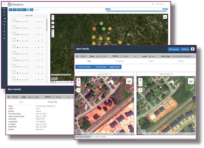Click the layers icon on the main map
The width and height of the screenshot is (204, 148).
coord(165,17)
